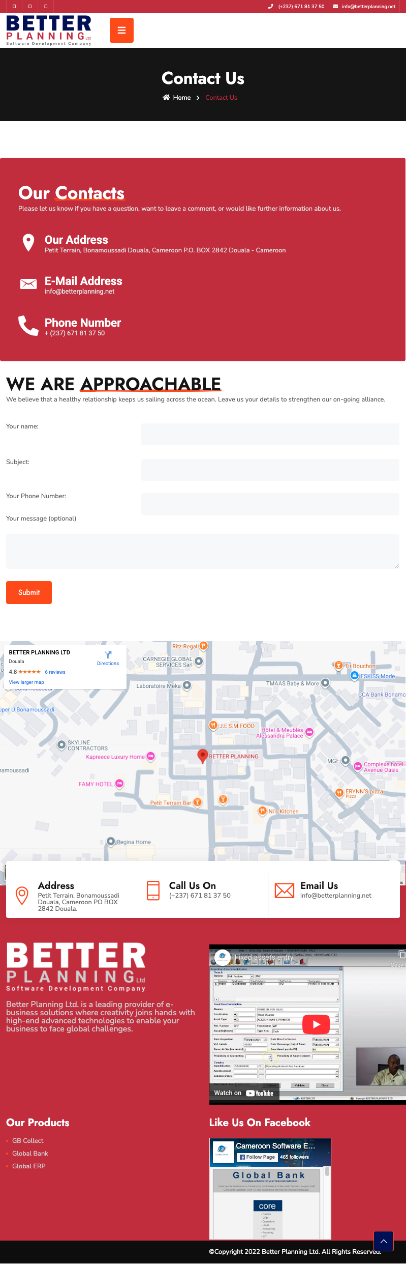
Task: Click the ERYNN'S pizza map pin
Action: pyautogui.click(x=339, y=793)
